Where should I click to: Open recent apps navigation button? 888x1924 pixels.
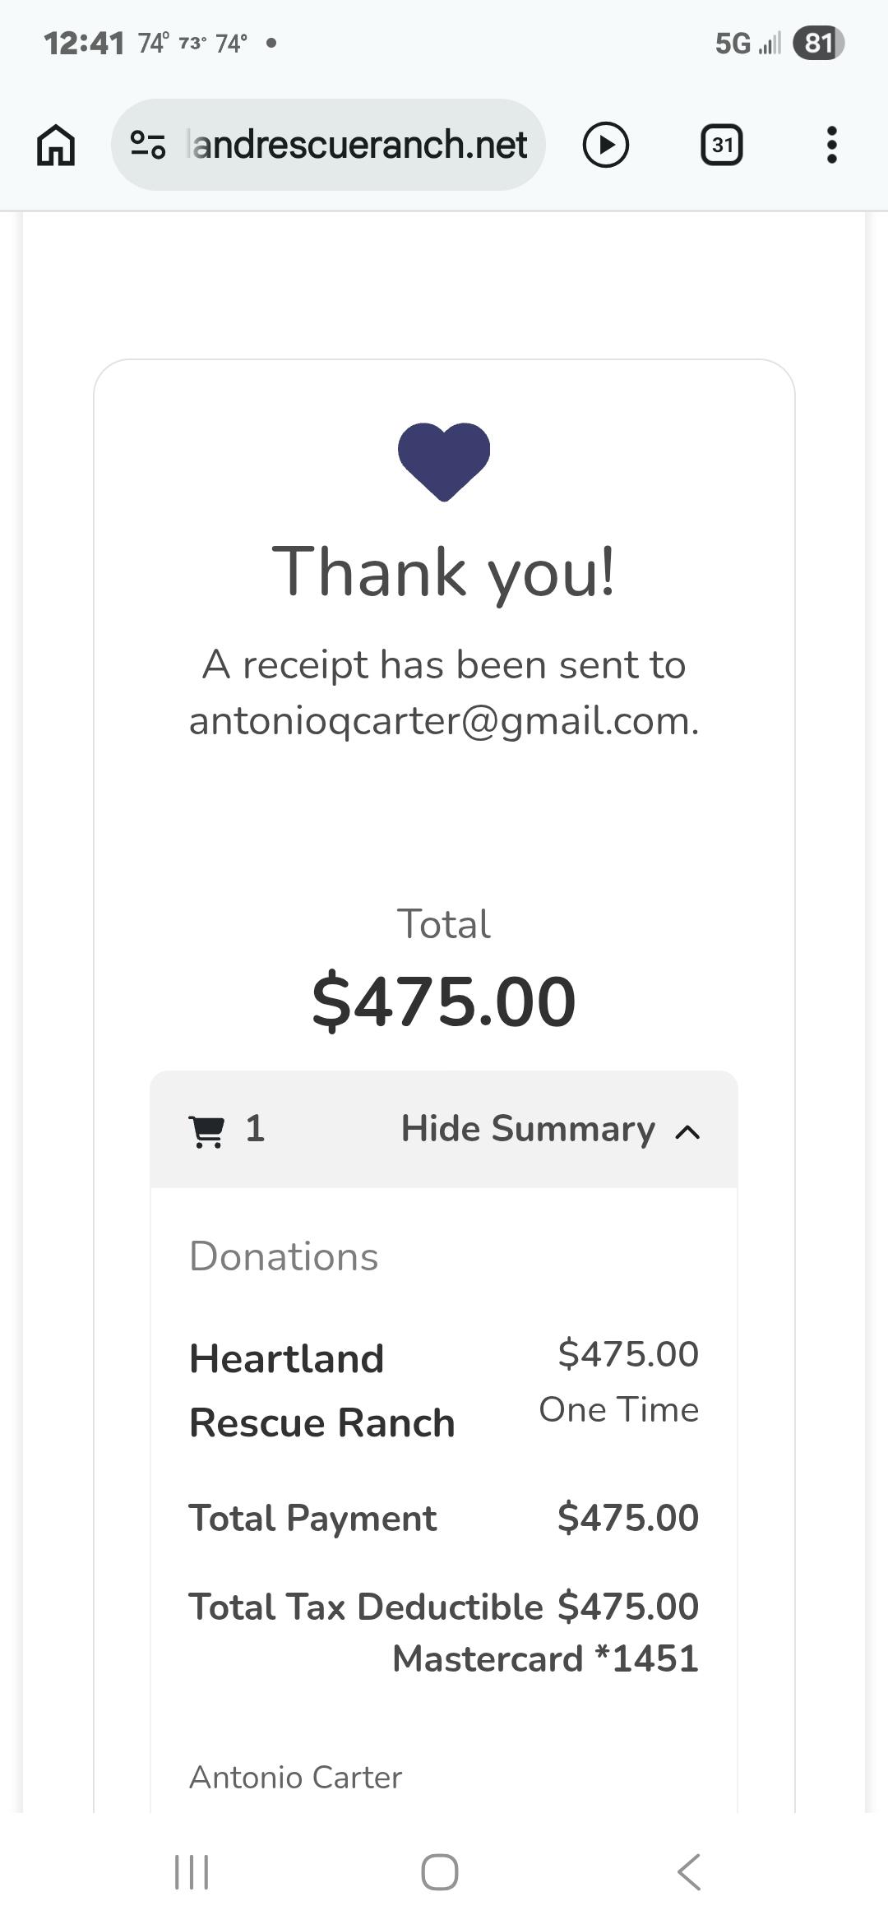point(192,1872)
